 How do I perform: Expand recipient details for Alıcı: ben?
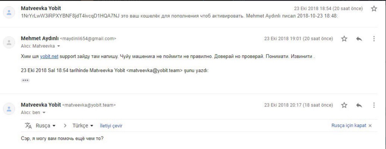(x=44, y=113)
